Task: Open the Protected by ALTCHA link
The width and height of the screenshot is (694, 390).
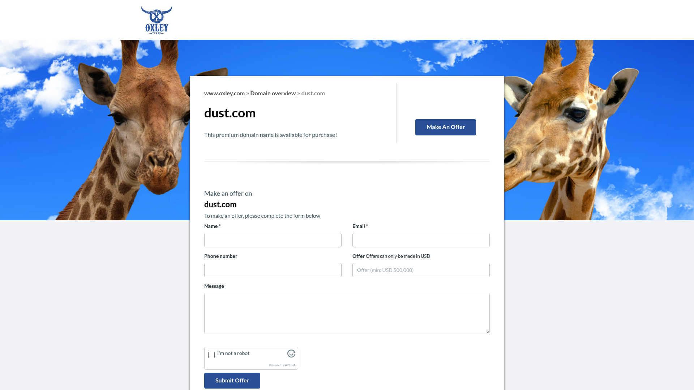Action: pyautogui.click(x=282, y=365)
